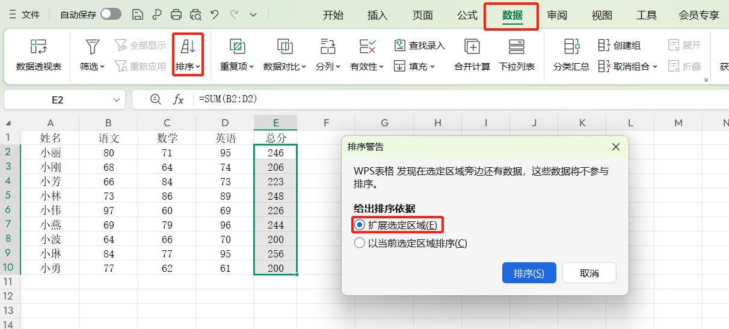This screenshot has height=329, width=729.
Task: Click the Undo arrow icon
Action: click(215, 14)
